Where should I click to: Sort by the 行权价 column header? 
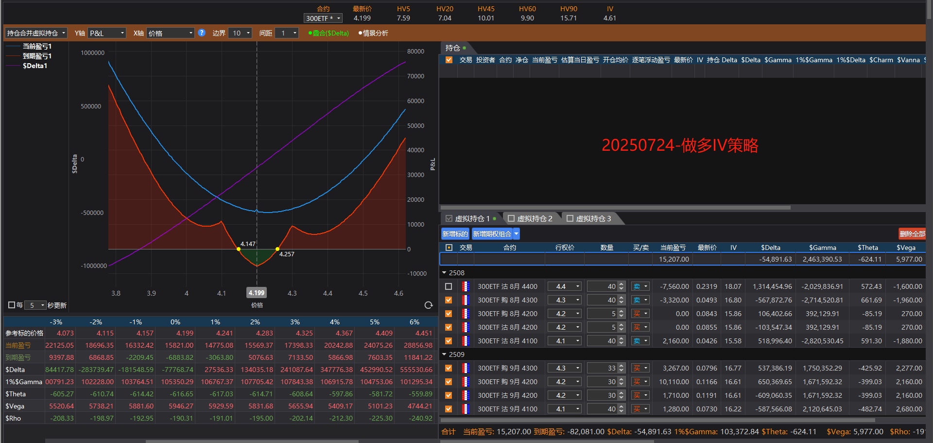[565, 248]
